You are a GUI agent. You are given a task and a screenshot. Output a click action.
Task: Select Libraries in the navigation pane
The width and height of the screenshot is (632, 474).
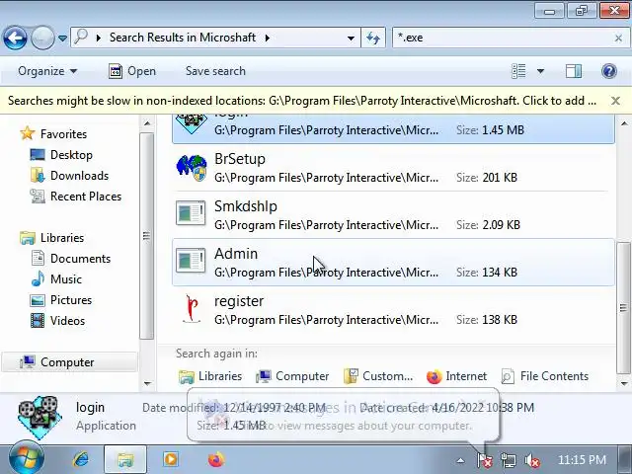61,238
